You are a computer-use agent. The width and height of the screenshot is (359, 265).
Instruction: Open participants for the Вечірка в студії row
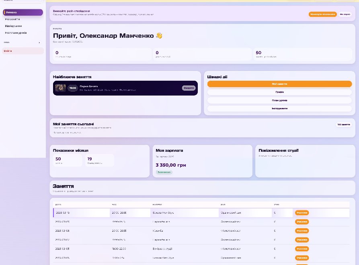point(302,249)
